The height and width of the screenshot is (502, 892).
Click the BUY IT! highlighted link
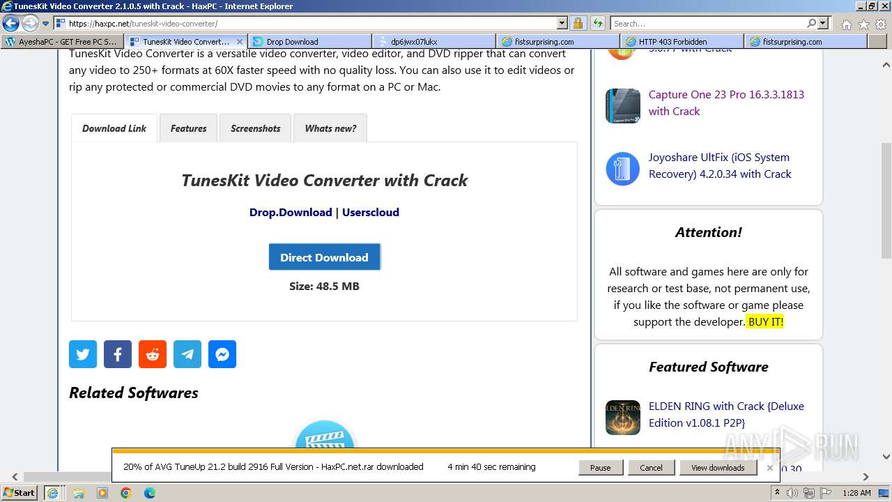point(766,321)
